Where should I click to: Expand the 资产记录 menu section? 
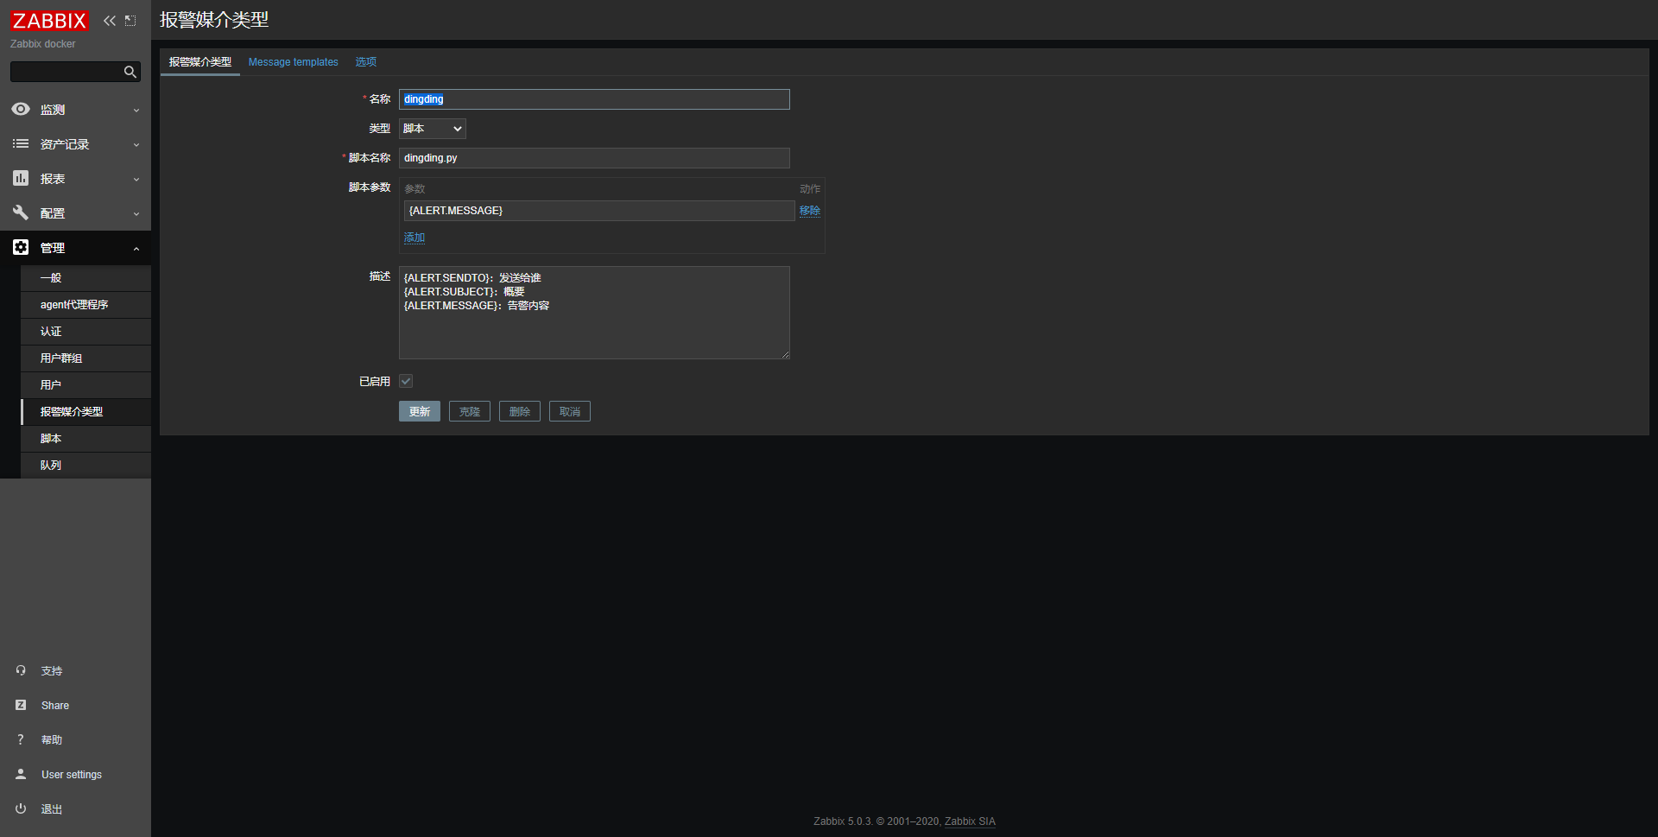[75, 144]
